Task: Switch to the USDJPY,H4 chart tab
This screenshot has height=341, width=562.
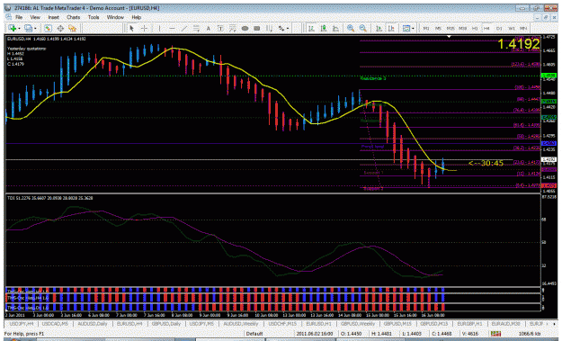Action: click(x=22, y=324)
